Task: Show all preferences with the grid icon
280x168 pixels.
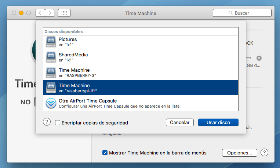Action: click(x=64, y=13)
